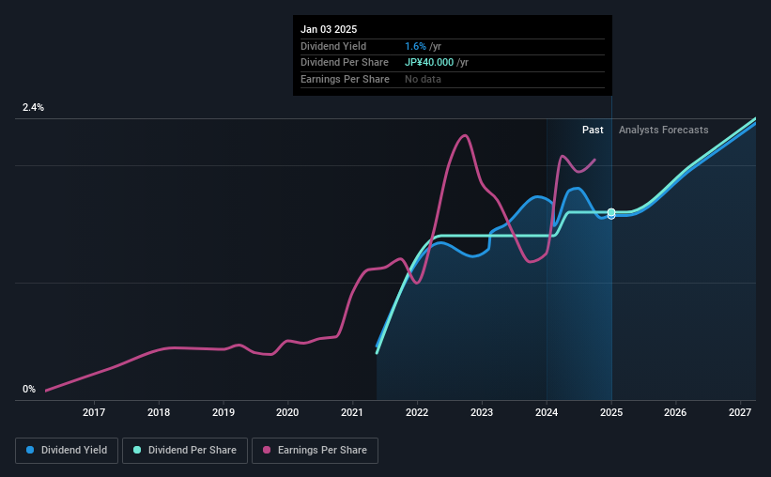Click the teal Dividend Per Share legend dot

click(137, 451)
